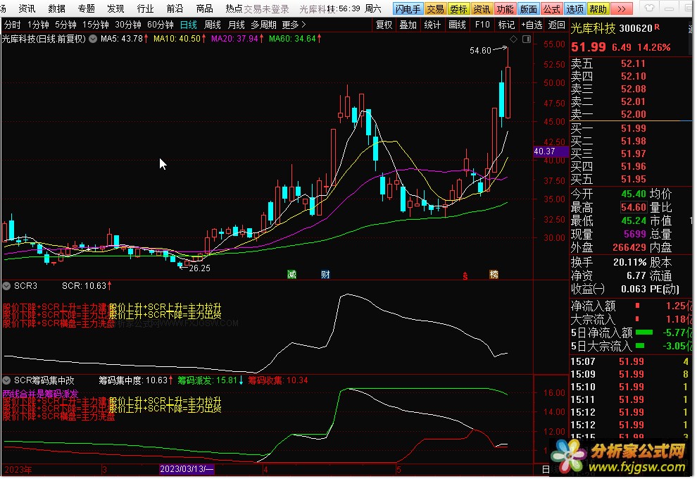The width and height of the screenshot is (697, 479).
Task: Open the 数据 menu
Action: coord(56,8)
